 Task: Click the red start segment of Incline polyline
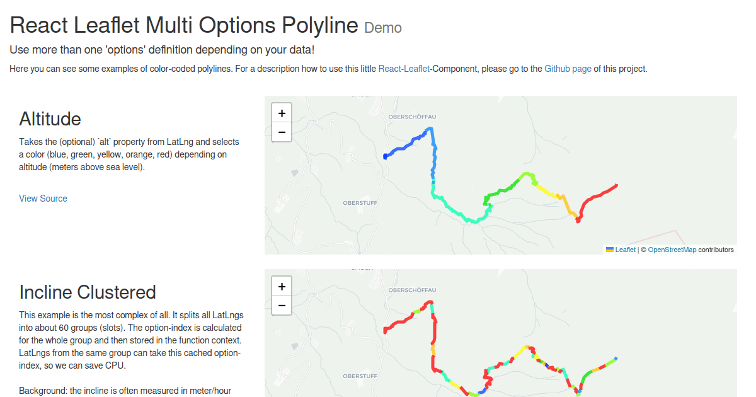click(397, 323)
